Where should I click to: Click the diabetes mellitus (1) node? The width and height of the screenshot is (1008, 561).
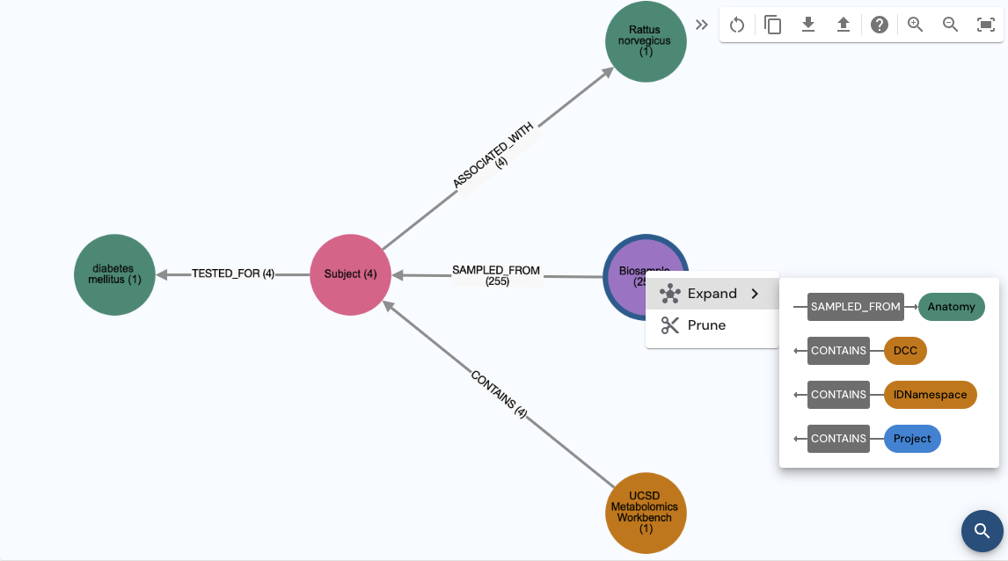click(114, 274)
